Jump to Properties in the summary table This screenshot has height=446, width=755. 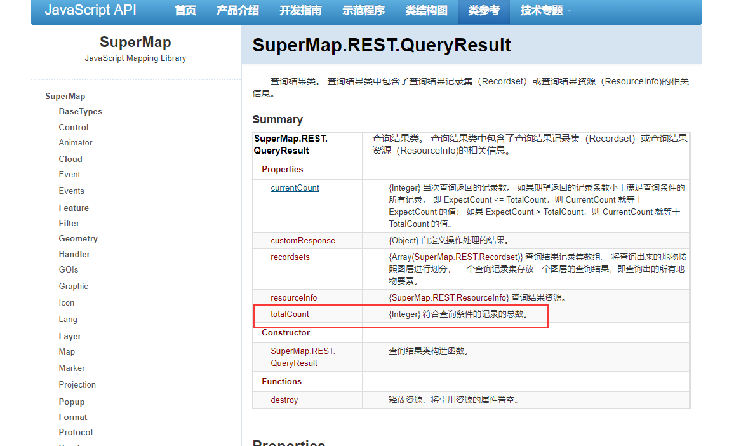pos(282,170)
